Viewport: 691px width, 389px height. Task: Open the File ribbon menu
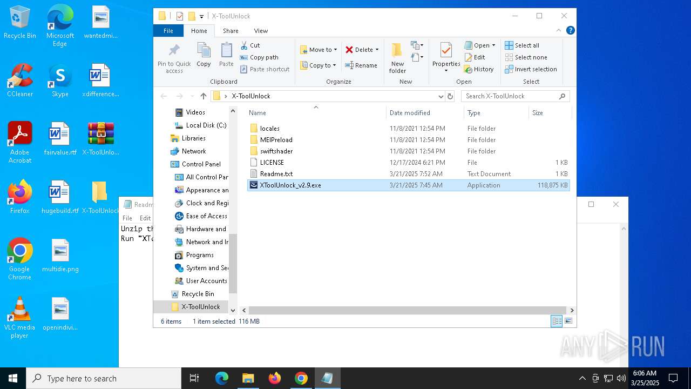point(168,31)
